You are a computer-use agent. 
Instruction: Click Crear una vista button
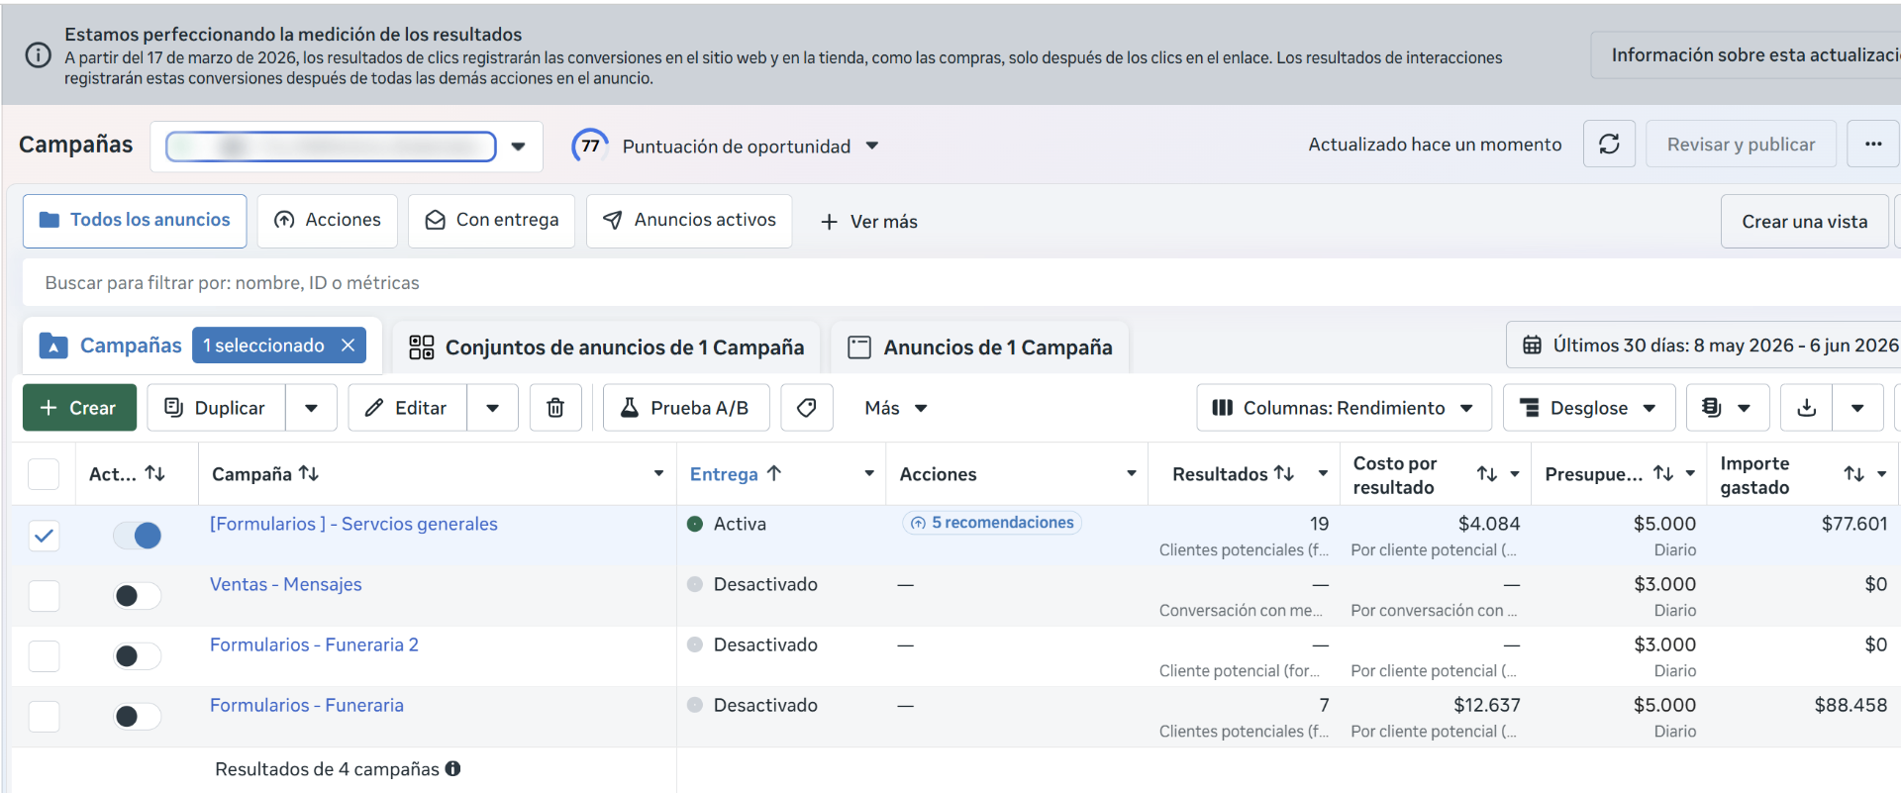pyautogui.click(x=1805, y=222)
